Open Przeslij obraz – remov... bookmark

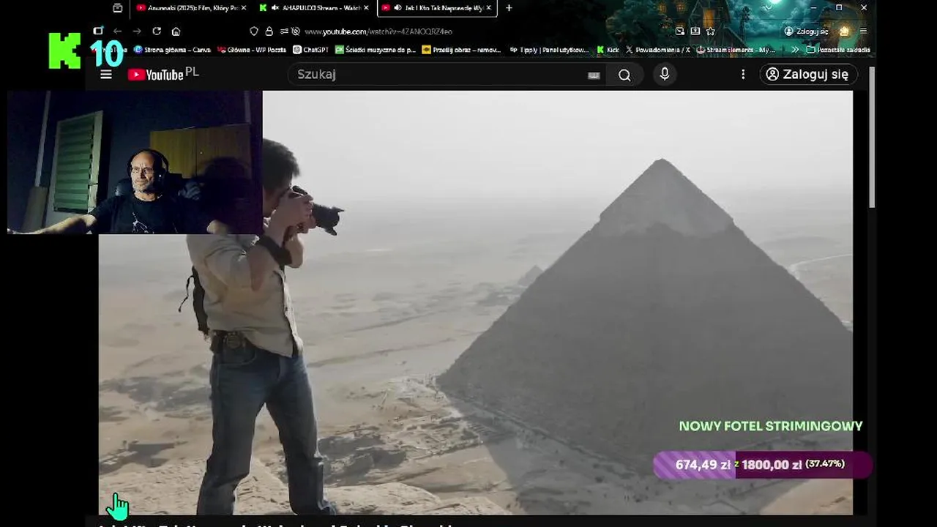coord(461,50)
